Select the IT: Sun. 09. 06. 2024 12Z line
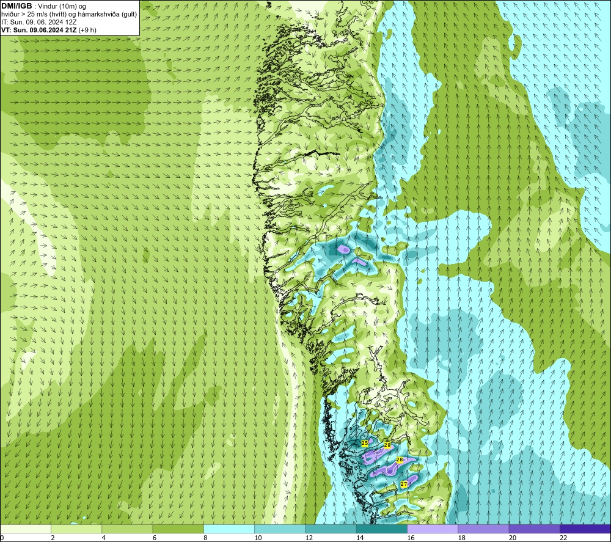611x542 pixels. 38,22
